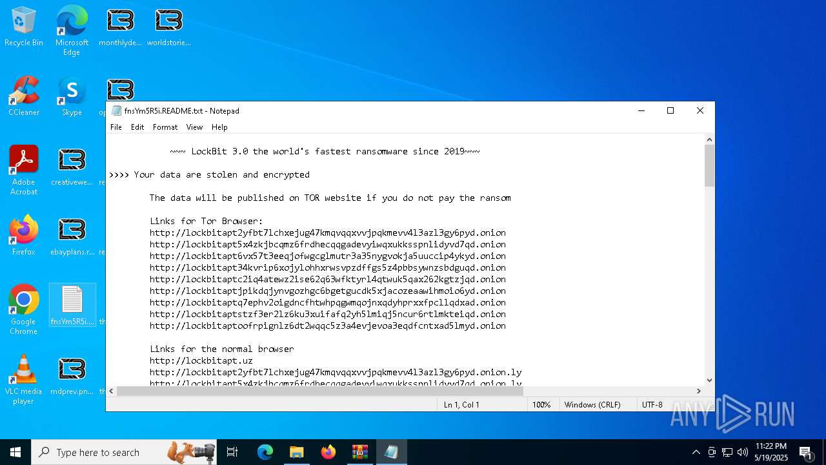
Task: Click the lockbitaptstzf3er2lz6 .onion URL line
Action: 328,314
